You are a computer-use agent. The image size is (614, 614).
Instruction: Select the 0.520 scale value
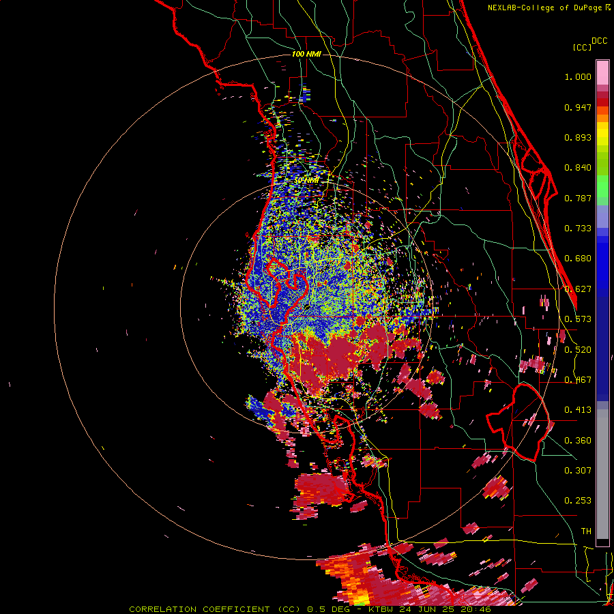[578, 350]
